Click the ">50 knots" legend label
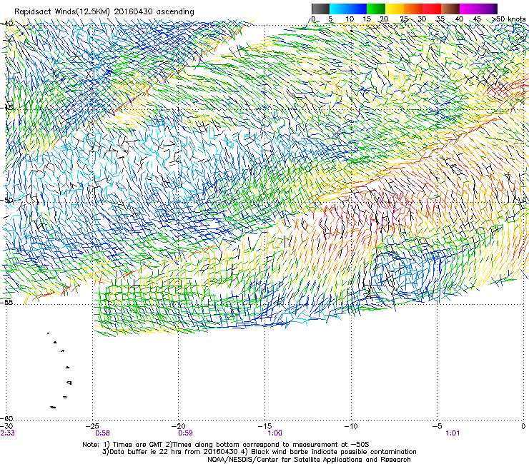This screenshot has height=464, width=529. (x=508, y=19)
